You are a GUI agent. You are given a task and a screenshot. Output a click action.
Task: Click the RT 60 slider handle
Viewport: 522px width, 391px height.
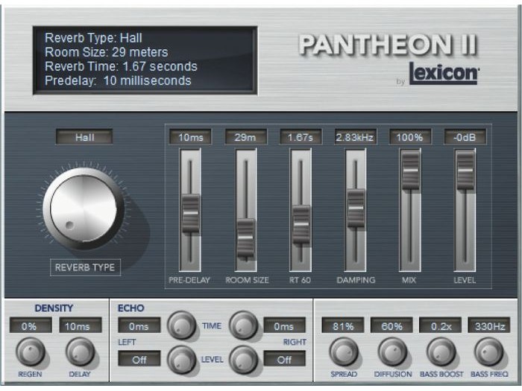(x=301, y=224)
